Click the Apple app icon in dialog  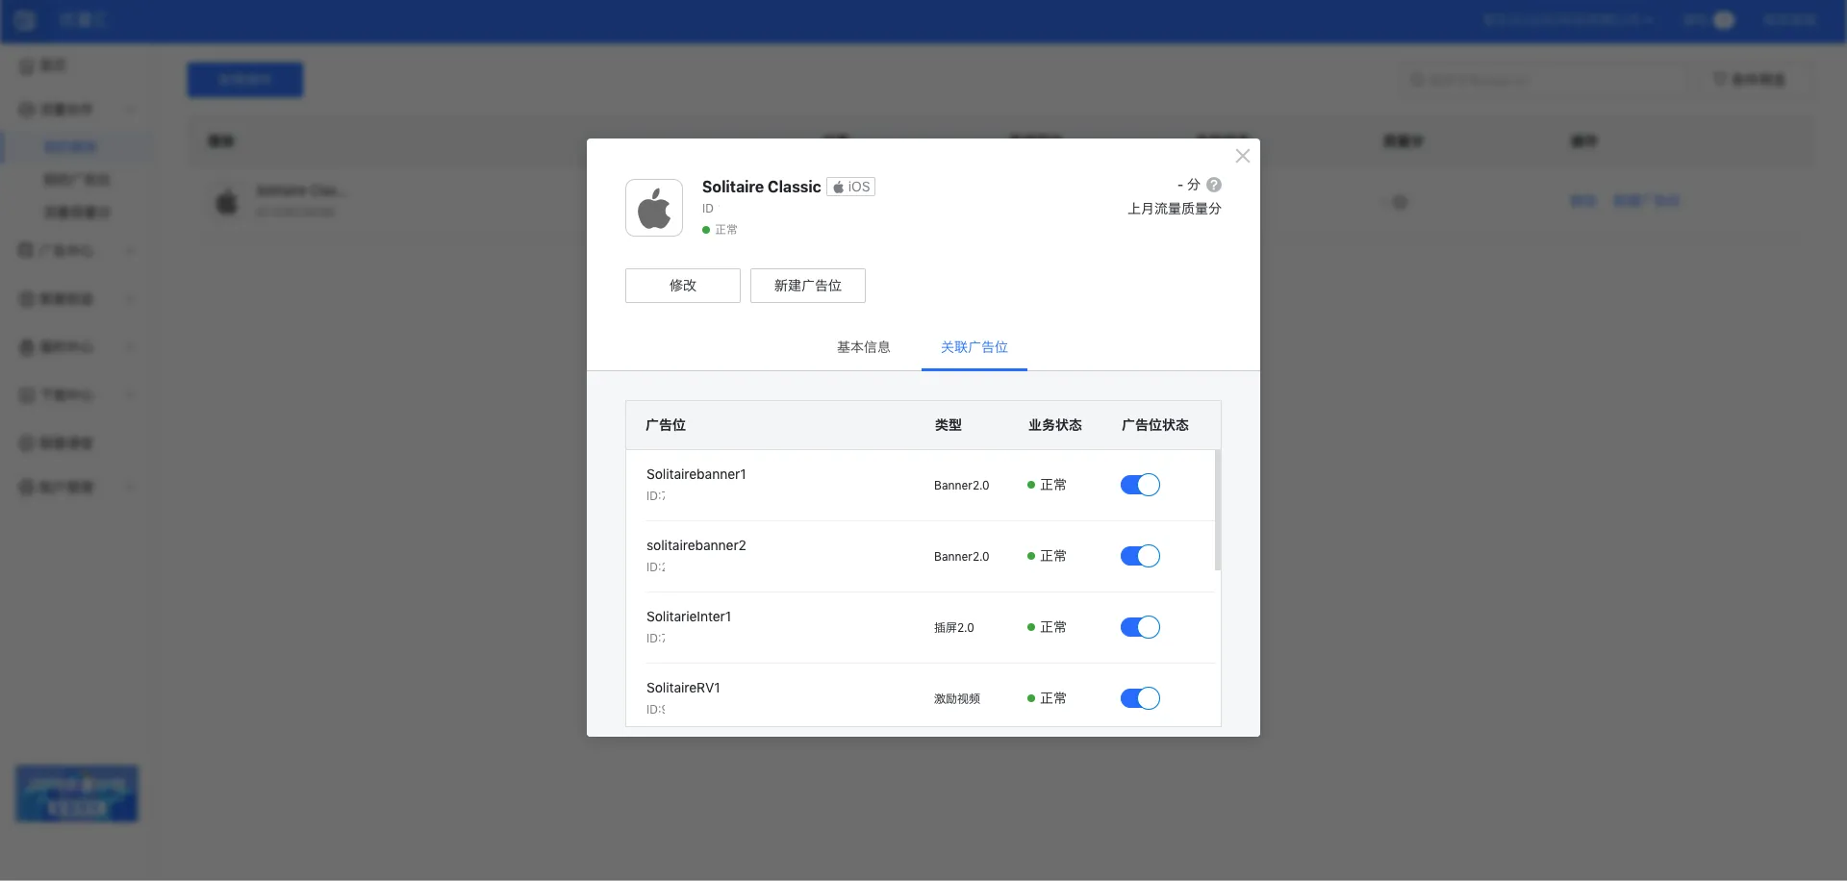click(x=654, y=208)
